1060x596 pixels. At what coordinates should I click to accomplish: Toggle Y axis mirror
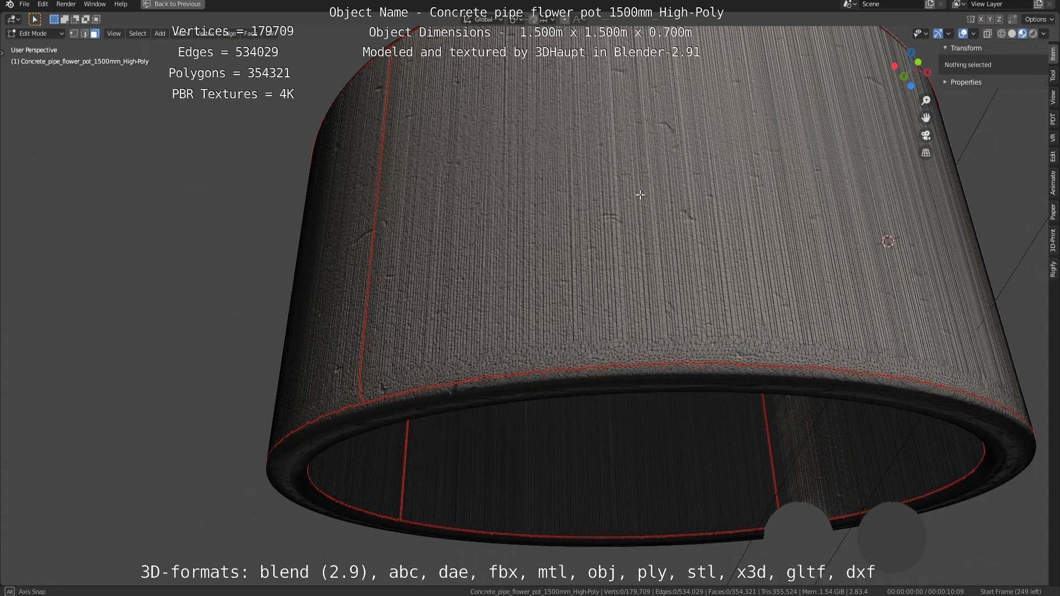tap(990, 19)
